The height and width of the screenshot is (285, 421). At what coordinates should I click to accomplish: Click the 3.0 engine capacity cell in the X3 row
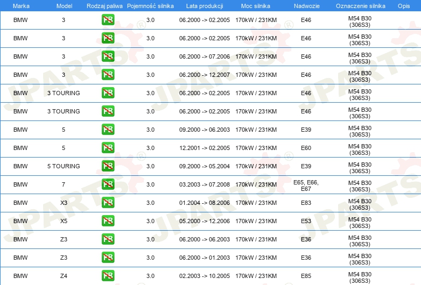(x=150, y=203)
